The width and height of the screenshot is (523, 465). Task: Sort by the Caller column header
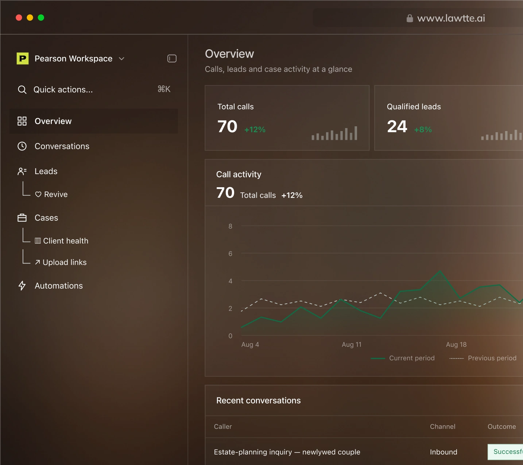[223, 427]
